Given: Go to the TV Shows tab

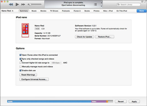Looking at the screenshot, I should click(x=54, y=11).
